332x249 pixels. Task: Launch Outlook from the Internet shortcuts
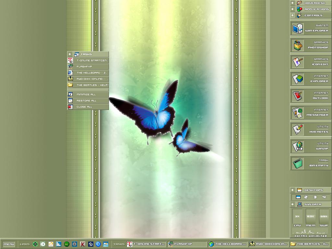[x=310, y=96]
